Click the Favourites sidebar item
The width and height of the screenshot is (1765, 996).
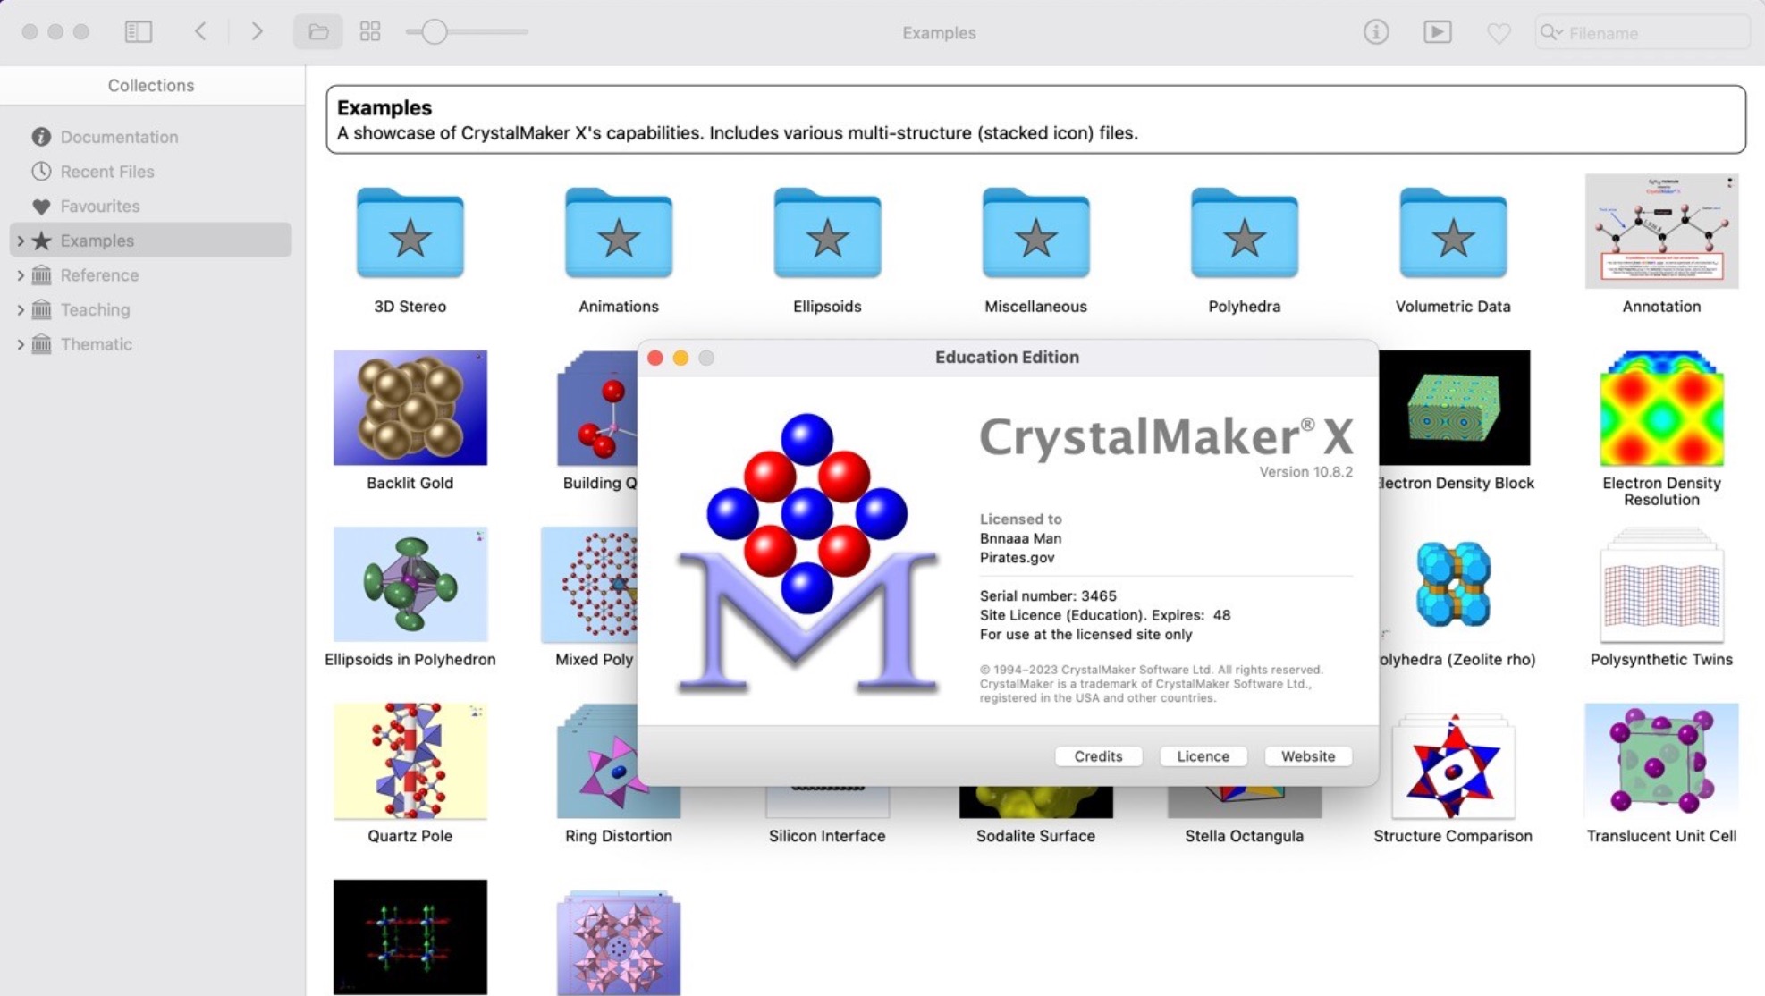click(x=101, y=206)
